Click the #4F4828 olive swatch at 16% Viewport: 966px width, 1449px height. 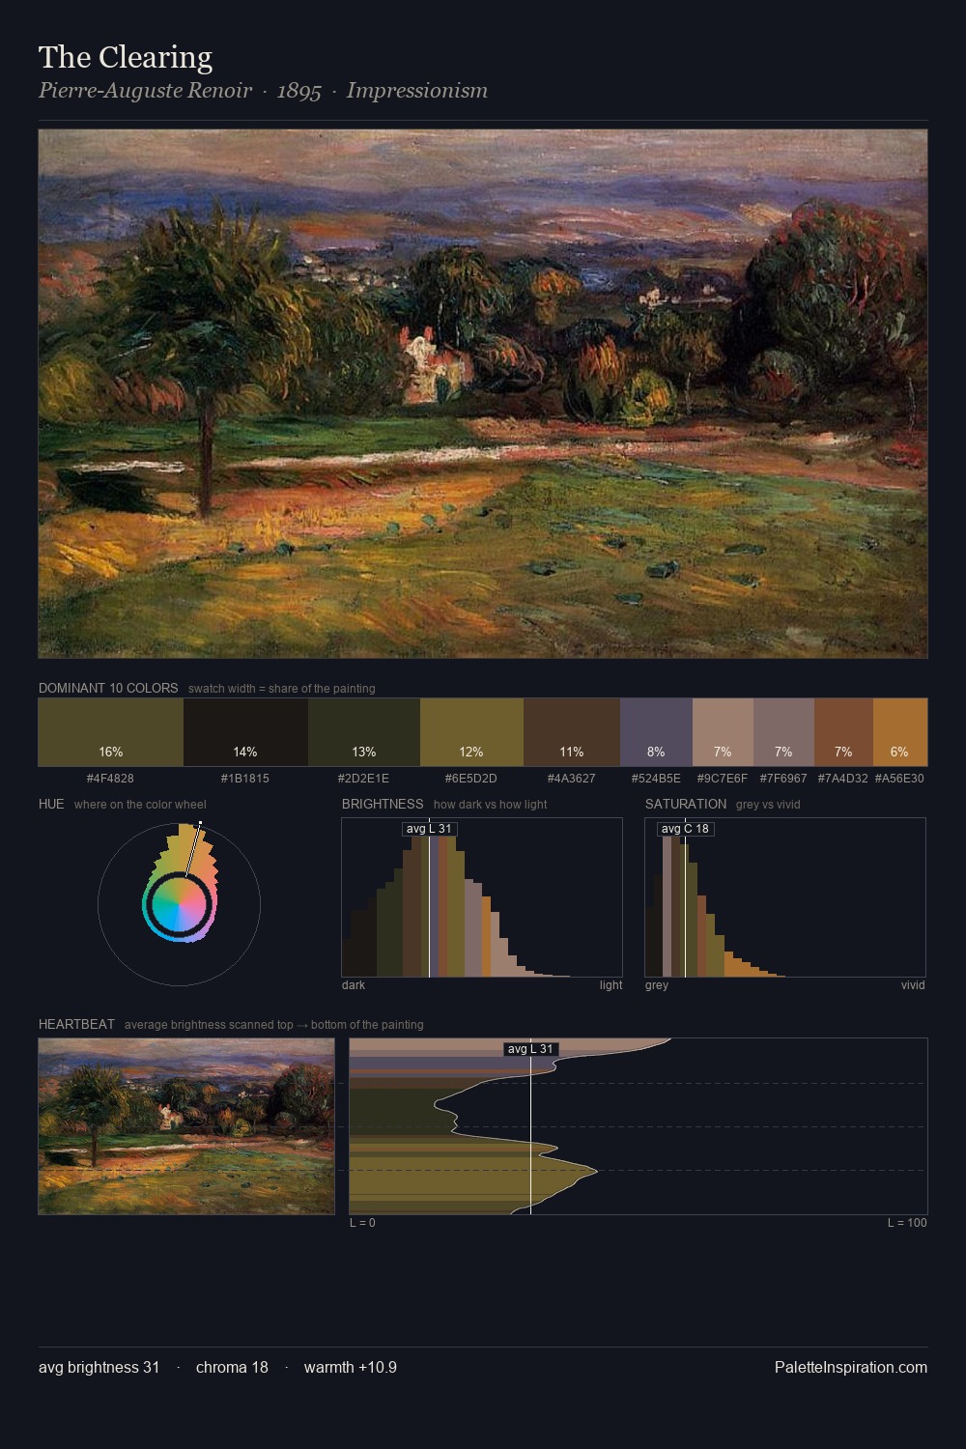pos(111,732)
